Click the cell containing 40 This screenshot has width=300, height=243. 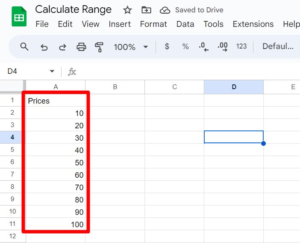pos(56,150)
